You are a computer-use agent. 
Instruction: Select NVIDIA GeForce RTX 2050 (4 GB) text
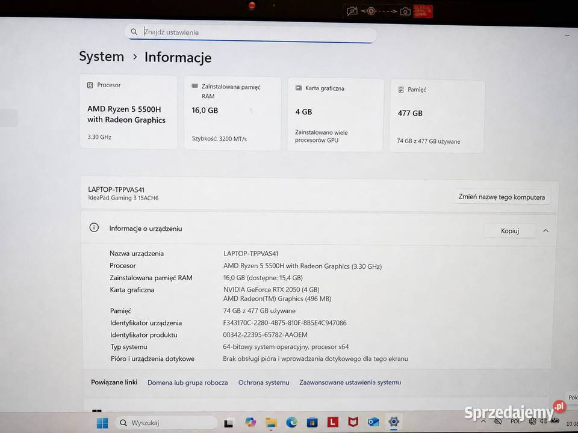pos(272,290)
